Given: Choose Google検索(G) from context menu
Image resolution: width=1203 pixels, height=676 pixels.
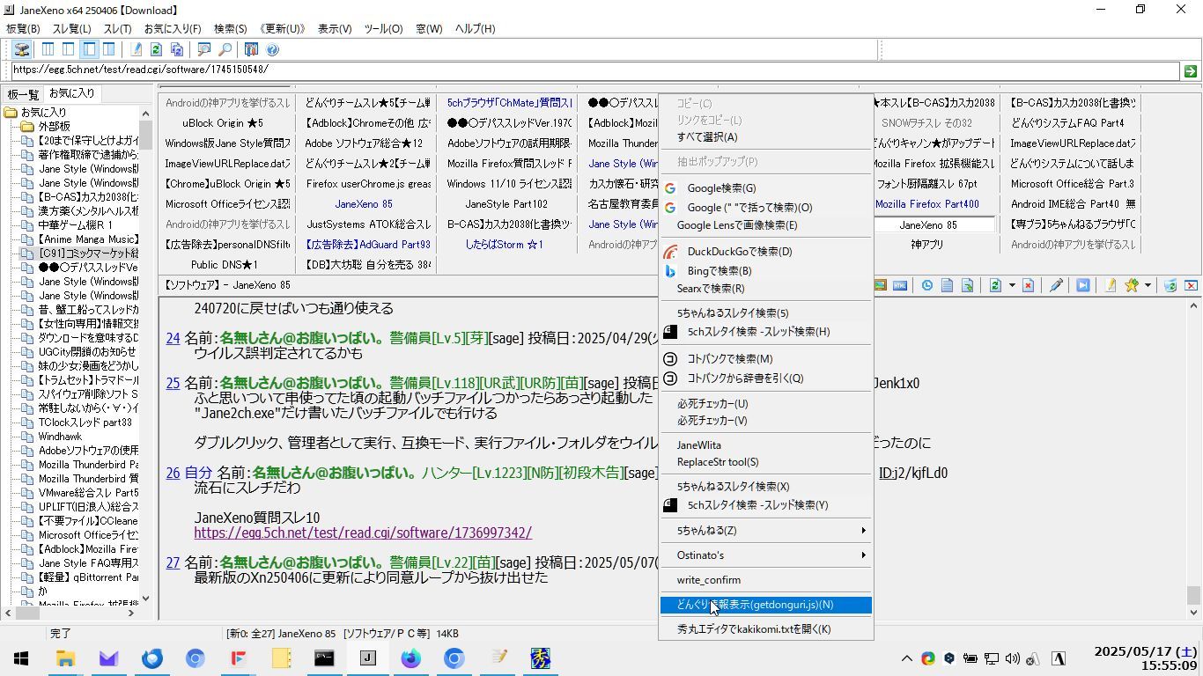Looking at the screenshot, I should click(x=766, y=187).
